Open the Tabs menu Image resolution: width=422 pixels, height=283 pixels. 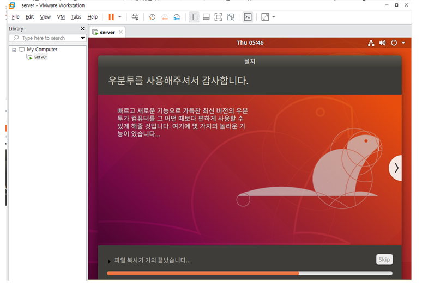(x=76, y=17)
